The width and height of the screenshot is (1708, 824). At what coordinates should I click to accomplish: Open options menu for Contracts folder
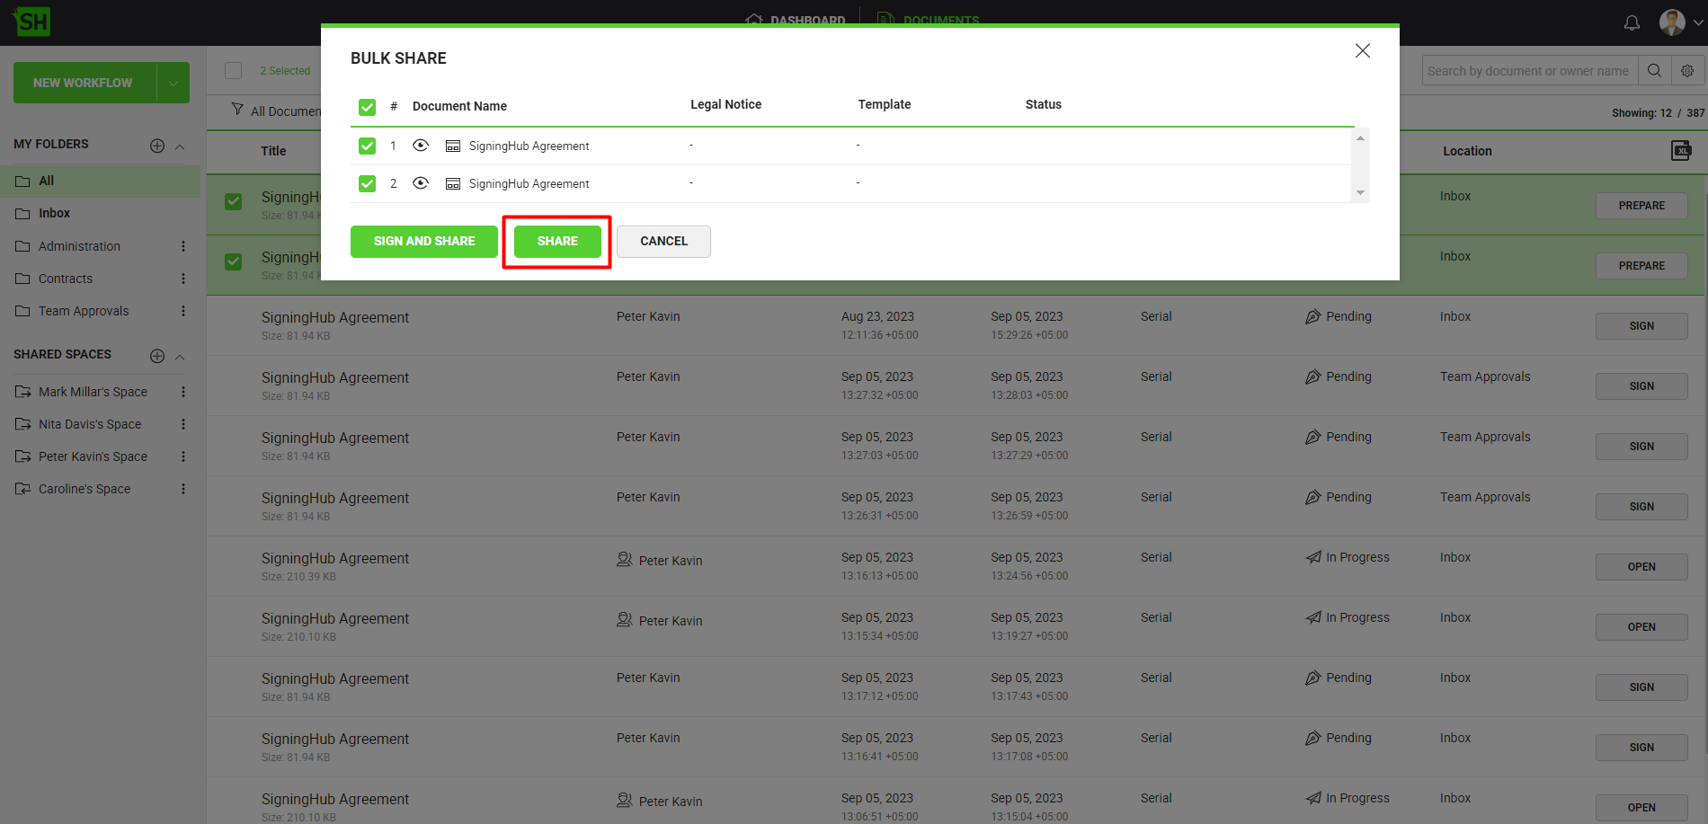[183, 279]
